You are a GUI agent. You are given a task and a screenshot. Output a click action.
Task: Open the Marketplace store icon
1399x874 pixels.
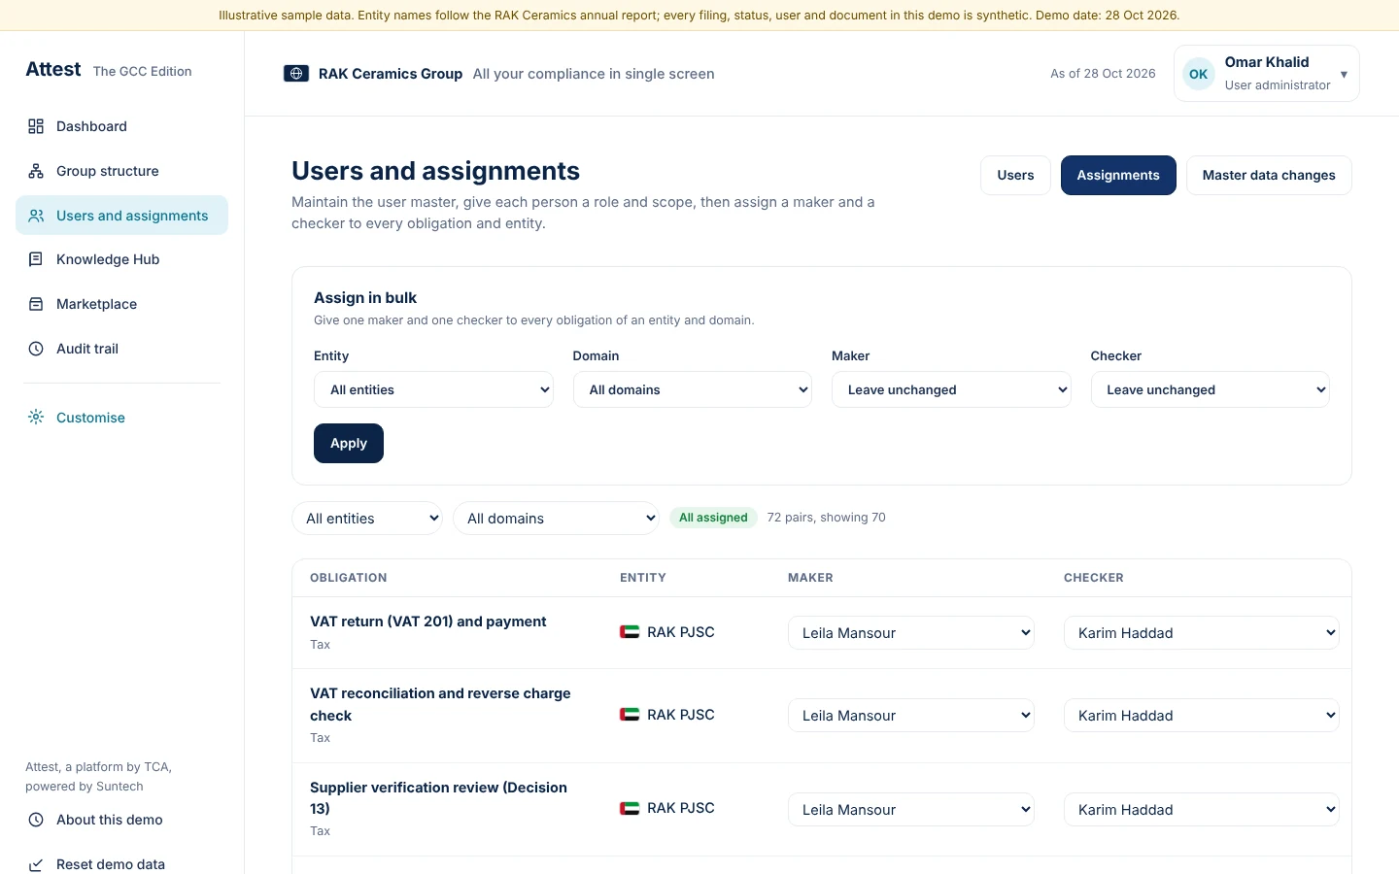[36, 304]
